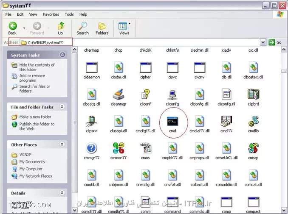Image resolution: width=288 pixels, height=214 pixels.
Task: Click the task pane scroll down arrow
Action: point(75,210)
